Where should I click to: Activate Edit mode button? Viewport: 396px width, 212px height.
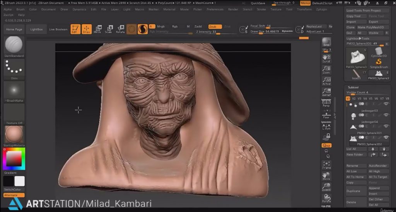coord(75,29)
